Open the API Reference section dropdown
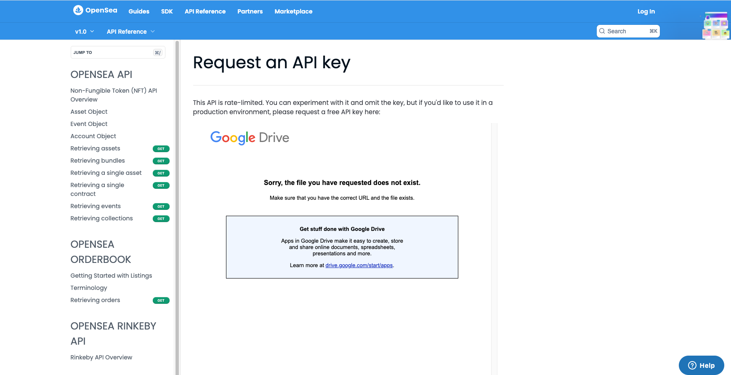Viewport: 731px width, 375px height. [131, 31]
